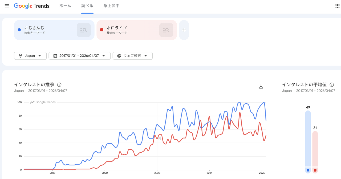Viewport: 341px width, 179px height.
Task: Click the search icon in にじさんじ card
Action: pyautogui.click(x=84, y=30)
